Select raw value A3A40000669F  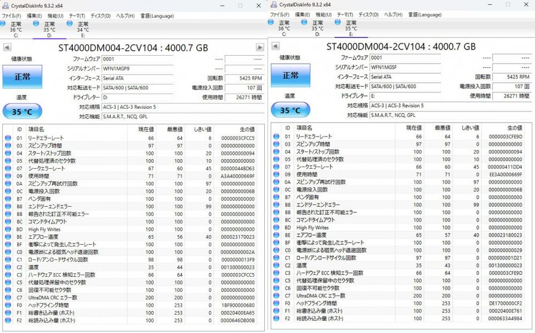[x=238, y=176]
